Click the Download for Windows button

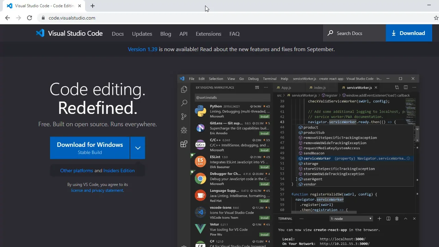90,148
